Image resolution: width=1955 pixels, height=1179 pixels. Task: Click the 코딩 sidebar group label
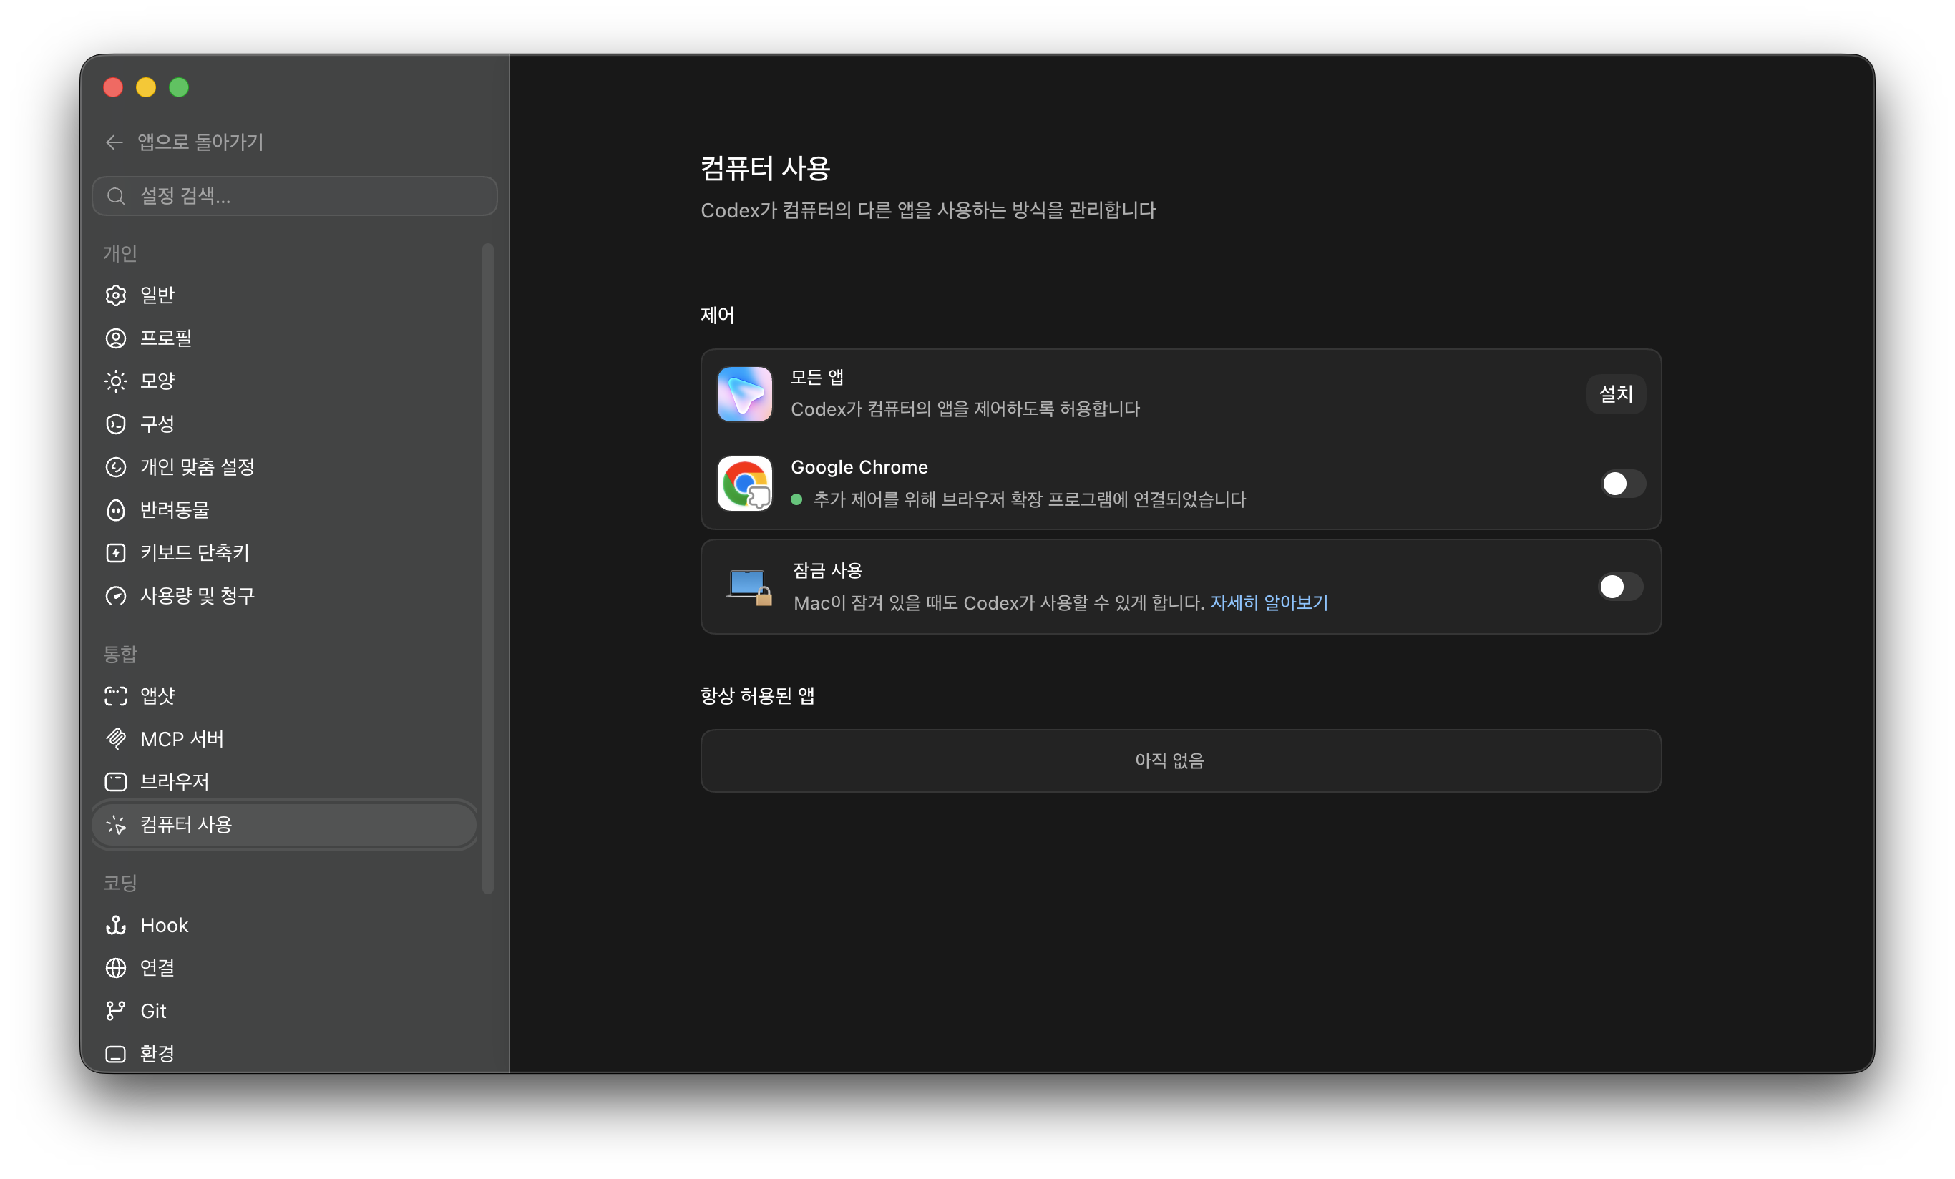point(120,882)
